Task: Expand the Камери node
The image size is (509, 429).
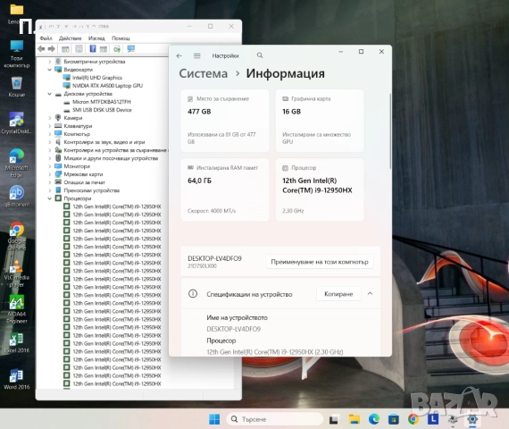Action: pos(50,118)
